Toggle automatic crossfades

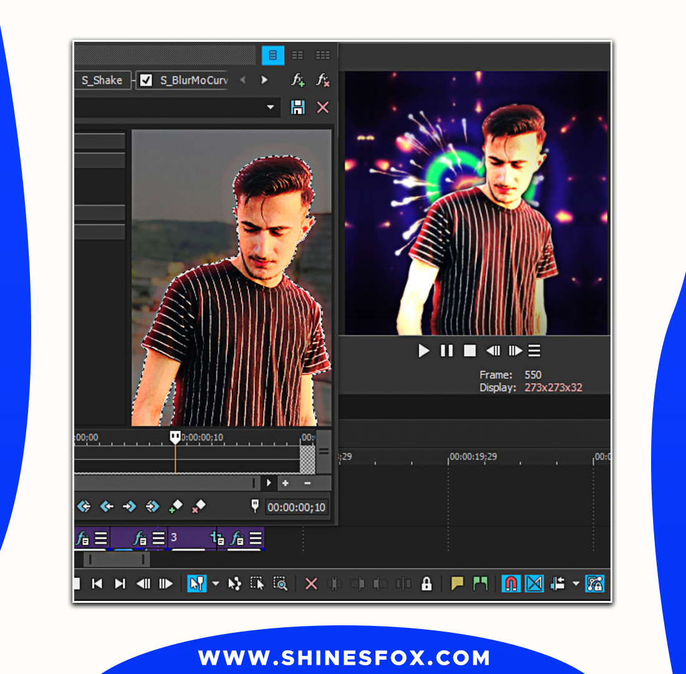534,584
